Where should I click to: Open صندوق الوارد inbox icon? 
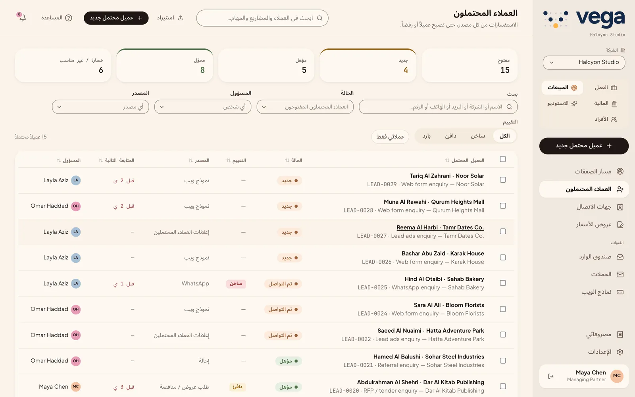[x=620, y=257]
